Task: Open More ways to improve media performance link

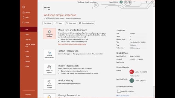Action: point(72,44)
